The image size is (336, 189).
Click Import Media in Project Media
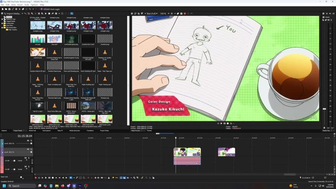[x=12, y=13]
